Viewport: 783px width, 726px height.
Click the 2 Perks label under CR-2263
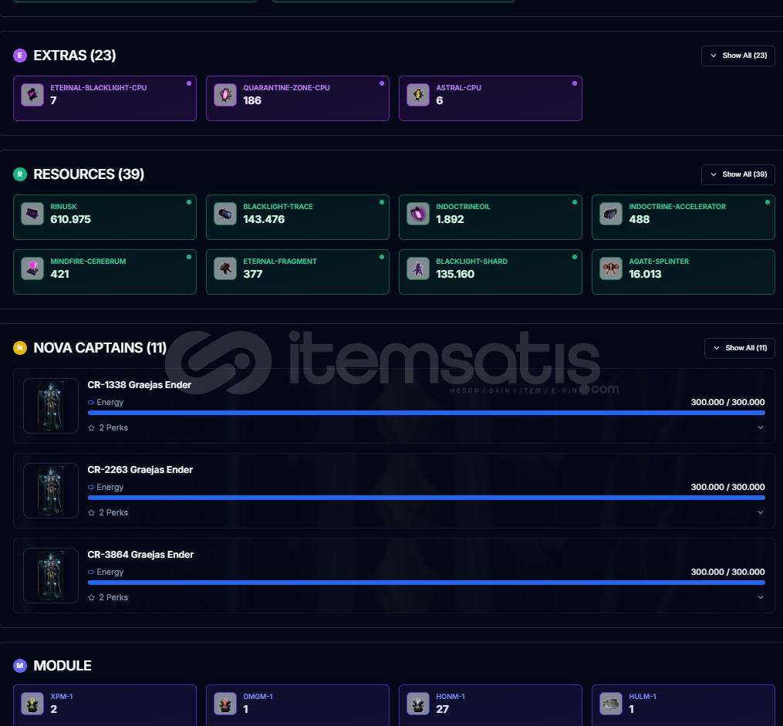pyautogui.click(x=113, y=513)
